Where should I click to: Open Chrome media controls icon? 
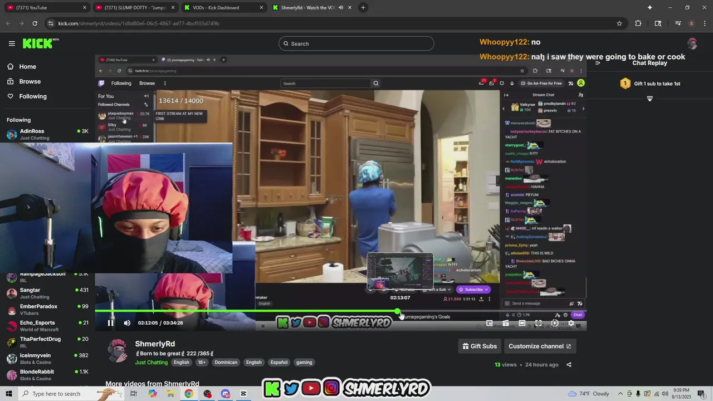(678, 23)
